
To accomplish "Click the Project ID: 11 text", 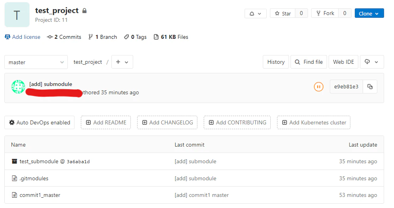I will pos(51,20).
